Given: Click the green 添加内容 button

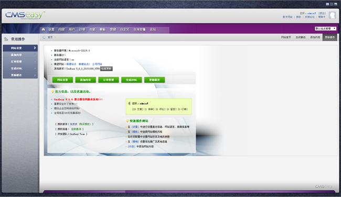Looking at the screenshot, I should pyautogui.click(x=86, y=80).
